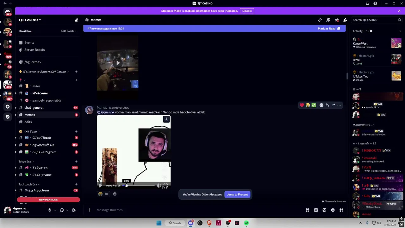This screenshot has height=228, width=405.
Task: Open the sticker picker
Action: [324, 210]
